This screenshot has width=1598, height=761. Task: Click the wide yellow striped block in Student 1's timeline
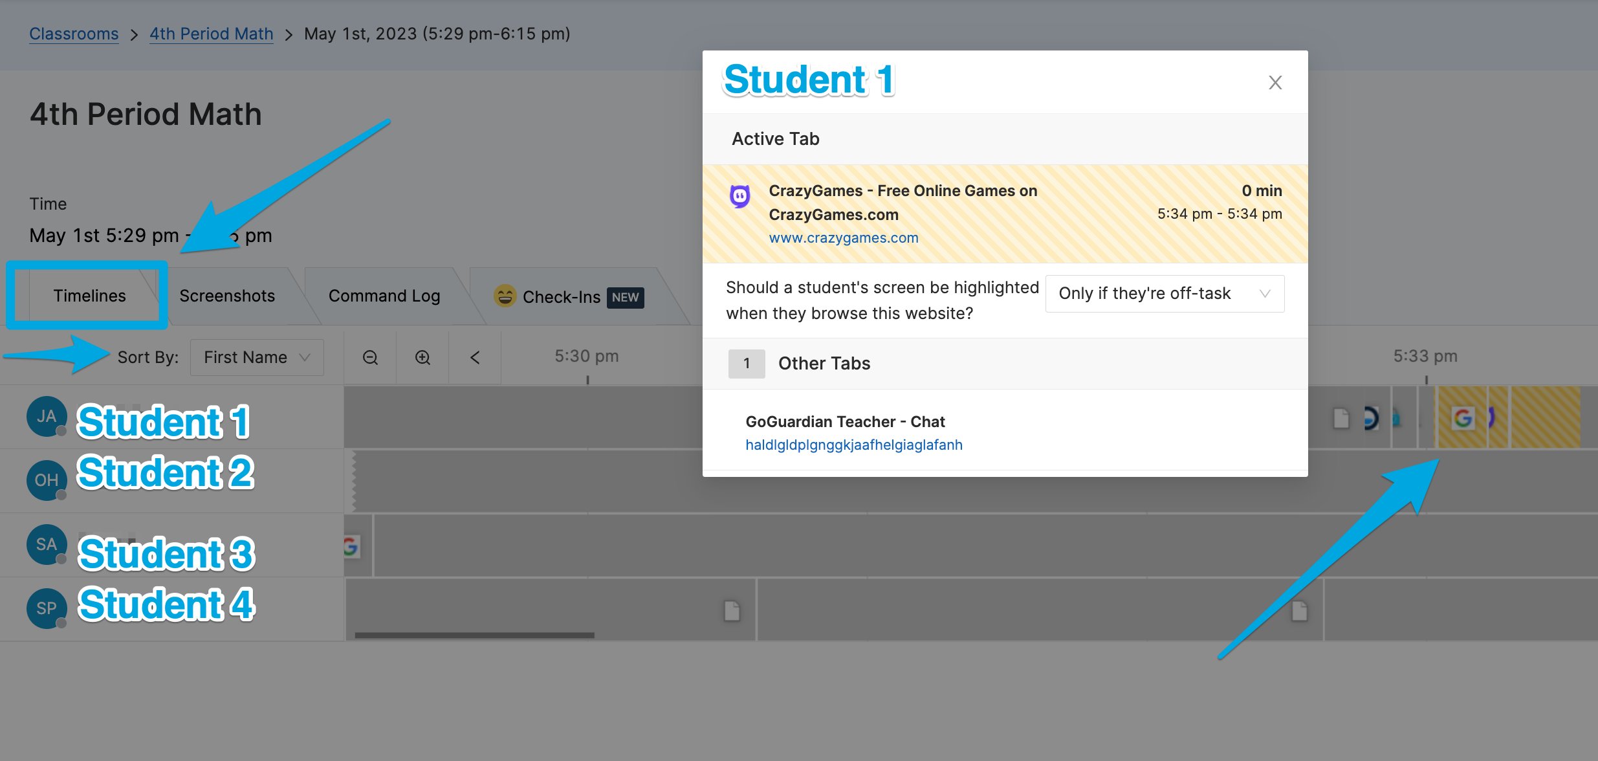[1546, 417]
